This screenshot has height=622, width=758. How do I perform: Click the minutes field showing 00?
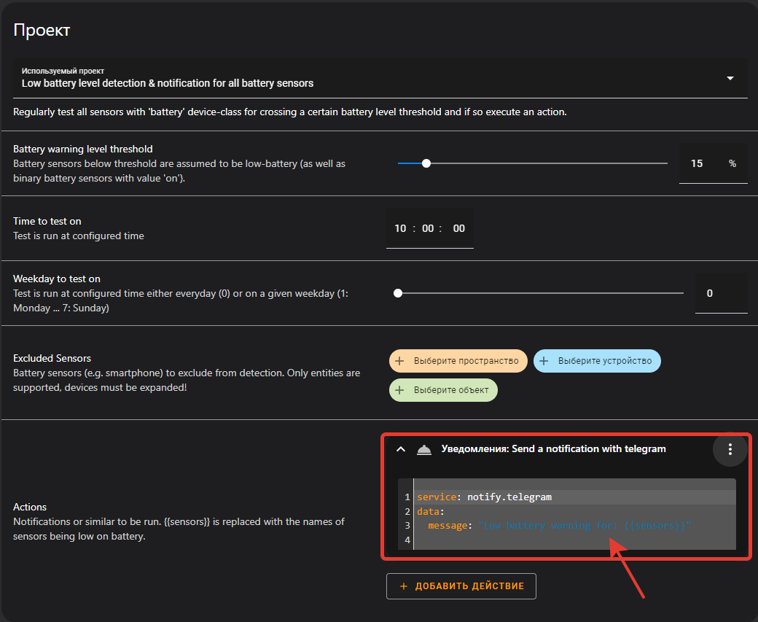coord(430,228)
